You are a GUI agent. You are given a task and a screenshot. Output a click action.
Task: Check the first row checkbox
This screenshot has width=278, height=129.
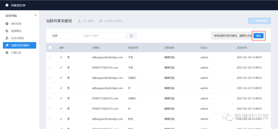[x=50, y=57]
